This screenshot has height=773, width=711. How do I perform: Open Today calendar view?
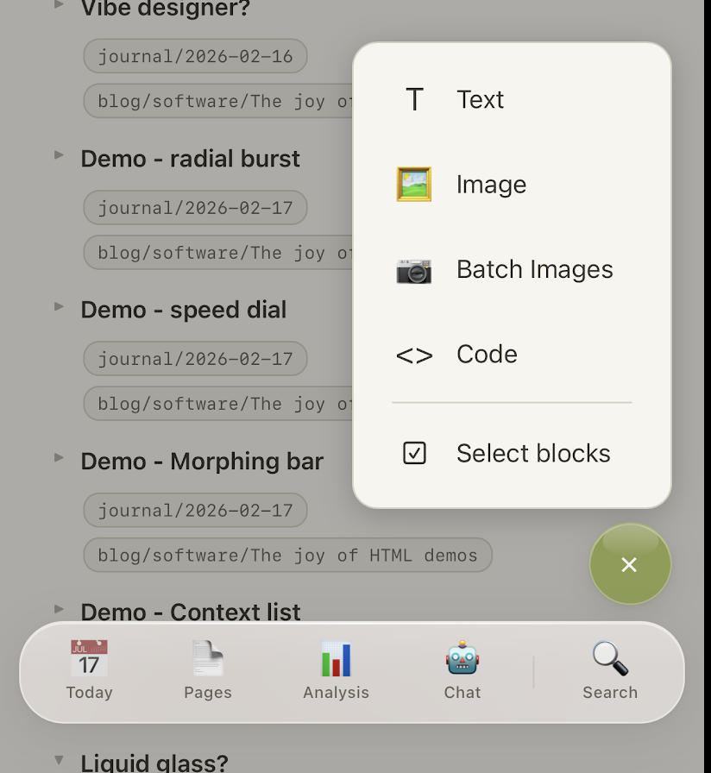(90, 669)
